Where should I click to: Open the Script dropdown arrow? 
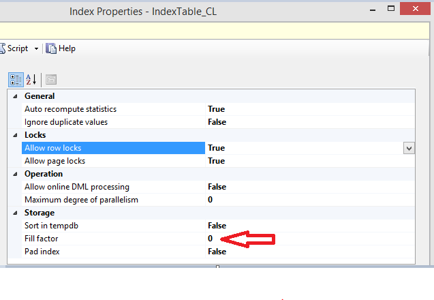[x=36, y=49]
